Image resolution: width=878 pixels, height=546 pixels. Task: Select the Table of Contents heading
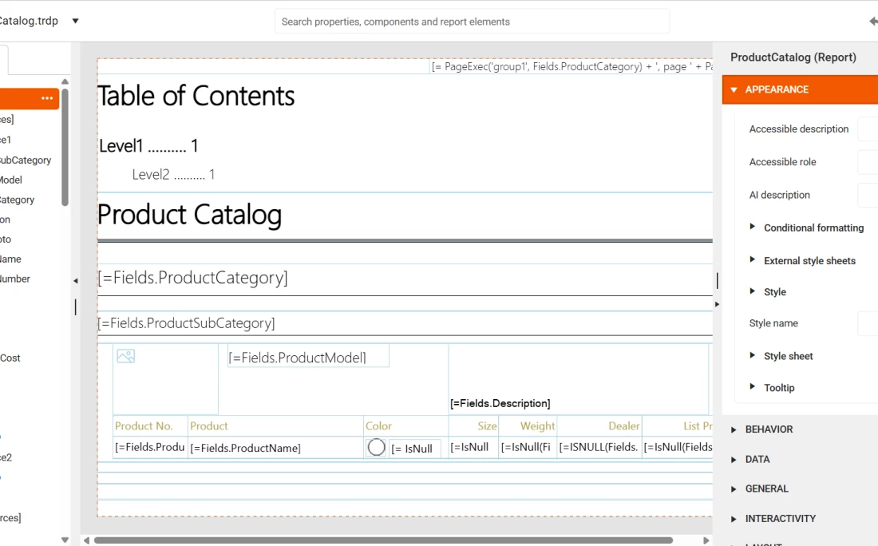pyautogui.click(x=196, y=96)
